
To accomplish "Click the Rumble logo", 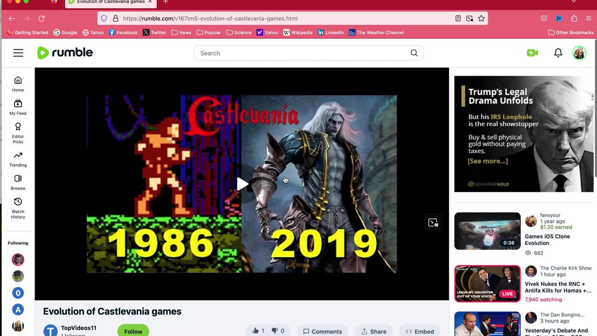I will 65,53.
